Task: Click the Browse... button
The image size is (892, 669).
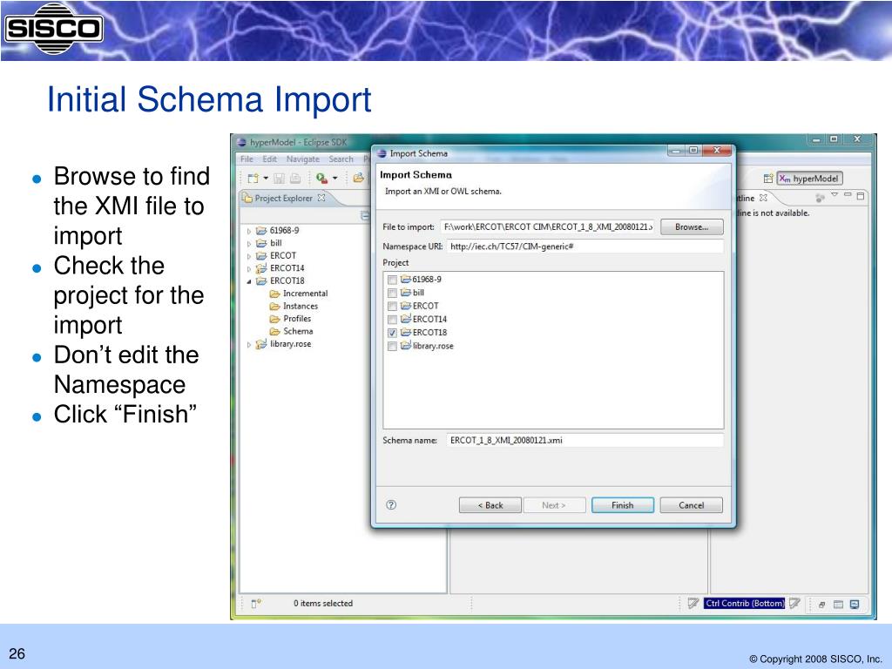Action: 692,227
